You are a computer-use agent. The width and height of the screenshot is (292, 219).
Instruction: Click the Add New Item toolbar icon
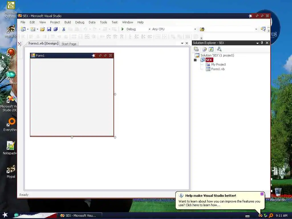tap(33, 29)
